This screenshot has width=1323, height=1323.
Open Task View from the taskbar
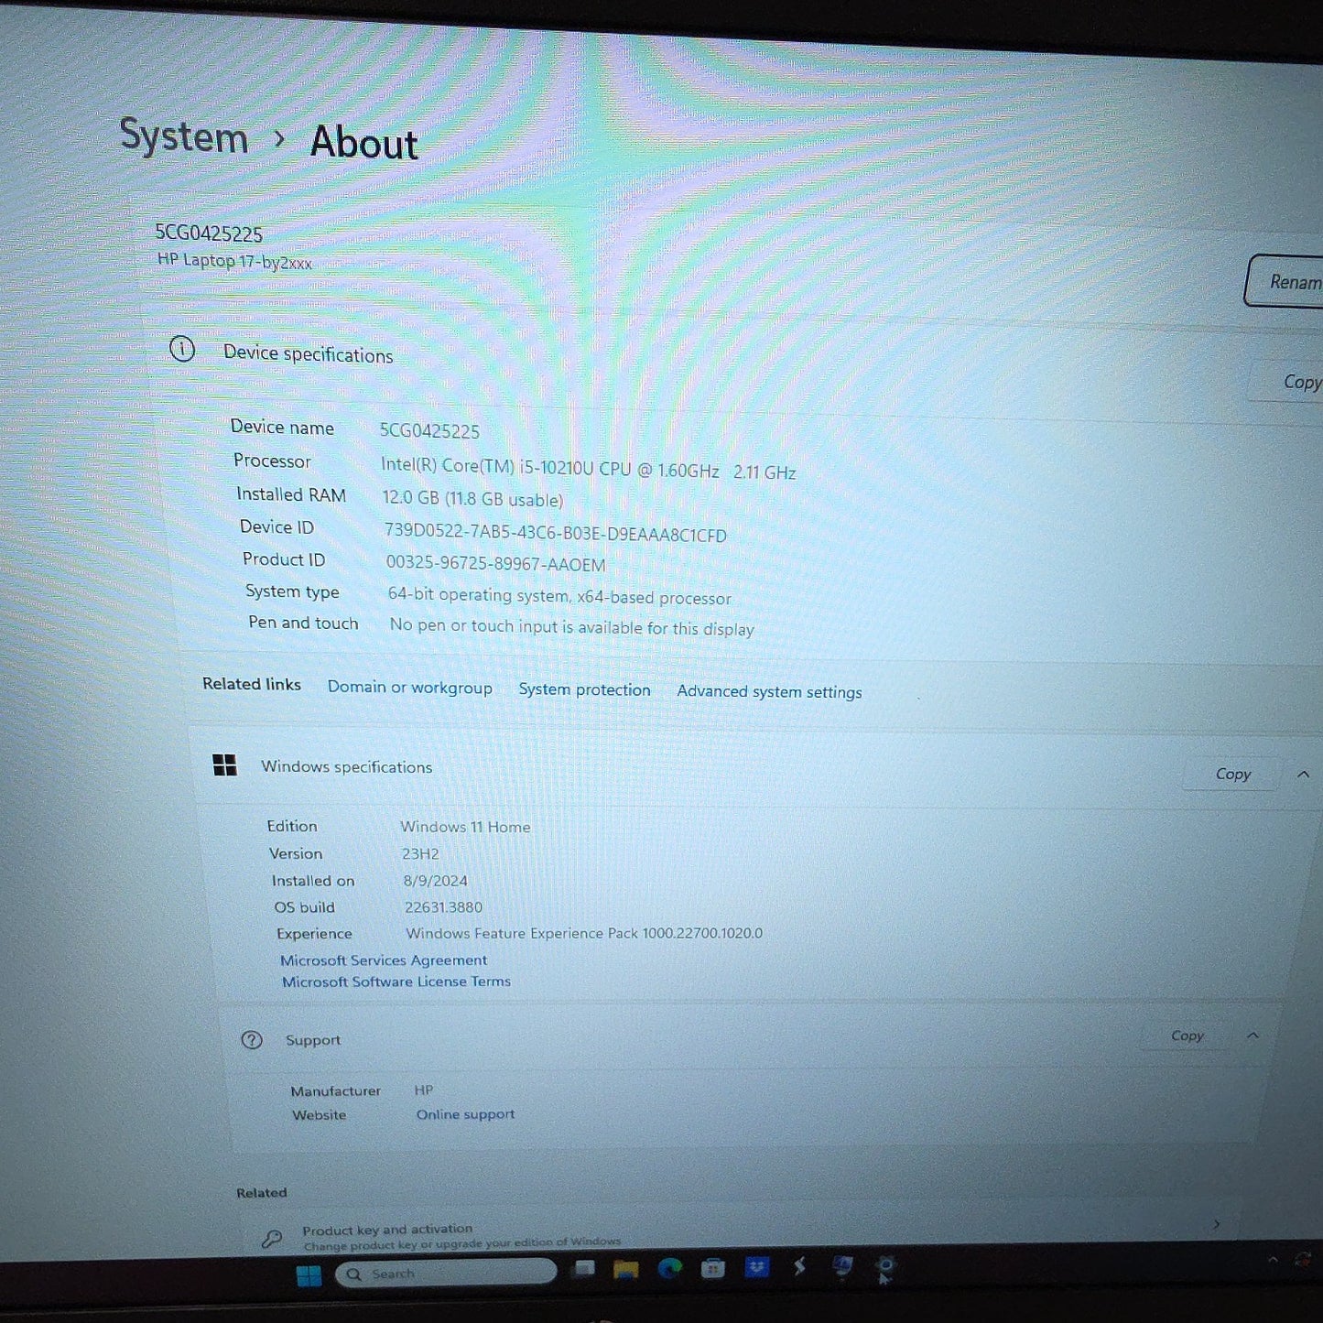(583, 1269)
